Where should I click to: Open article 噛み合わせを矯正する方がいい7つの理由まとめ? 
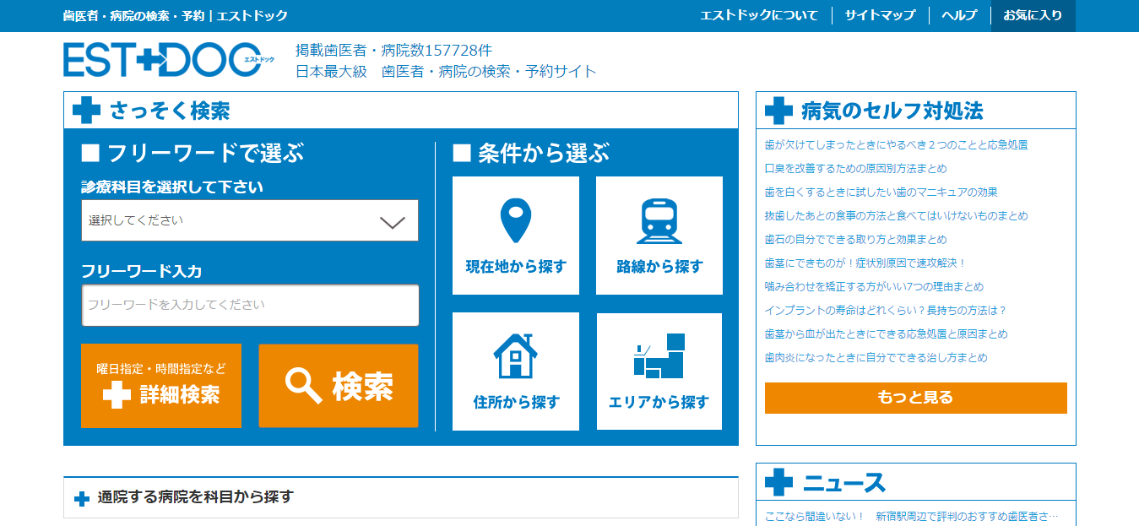coord(874,287)
